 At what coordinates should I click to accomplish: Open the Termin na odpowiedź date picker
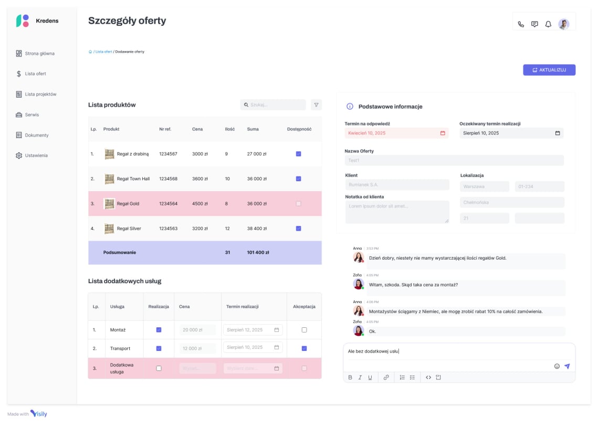(x=442, y=133)
